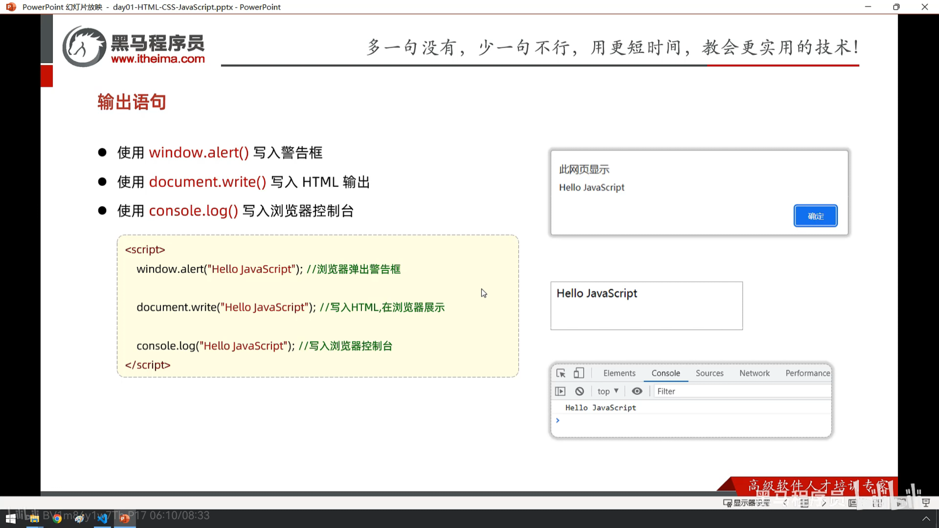Click the PowerPoint icon on the taskbar

coord(125,518)
